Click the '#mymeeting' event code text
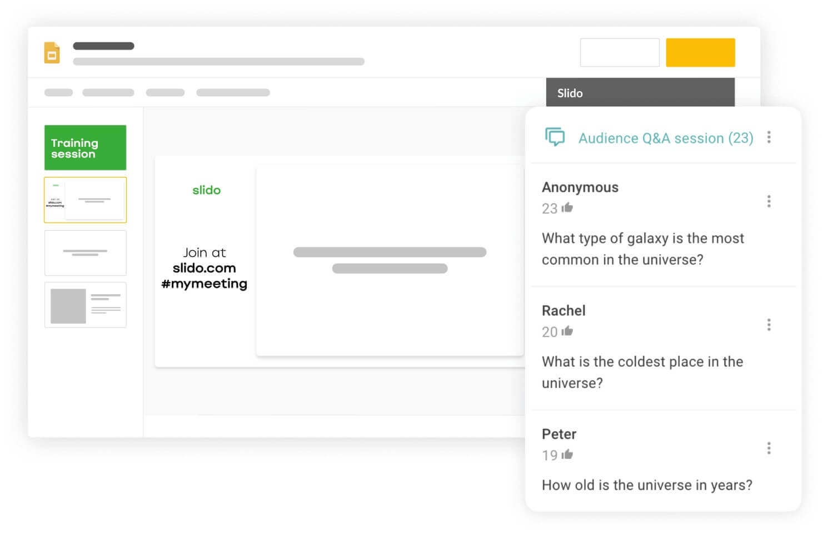Screen dimensions: 823x534 (x=204, y=284)
